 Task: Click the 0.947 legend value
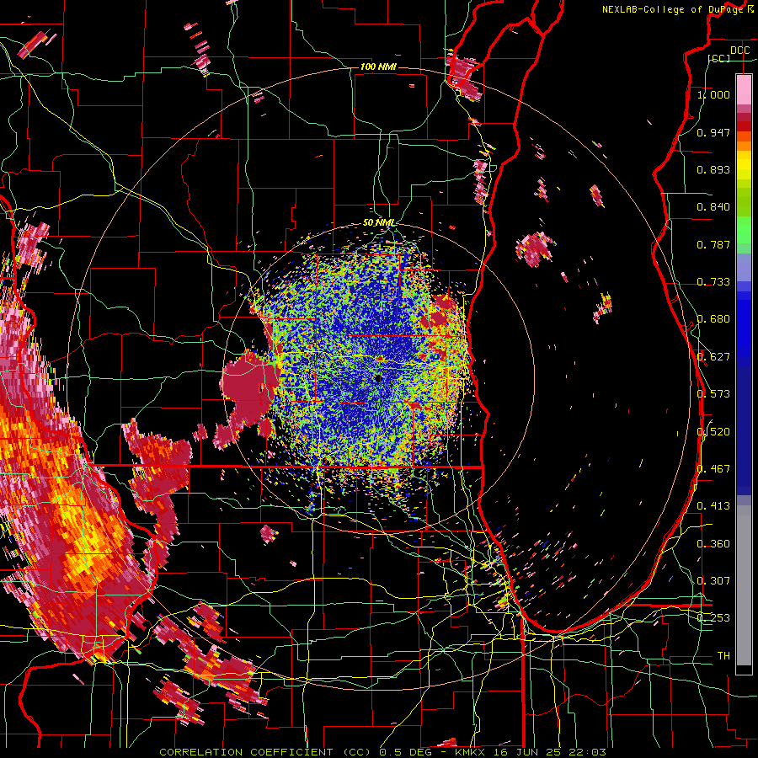(713, 132)
